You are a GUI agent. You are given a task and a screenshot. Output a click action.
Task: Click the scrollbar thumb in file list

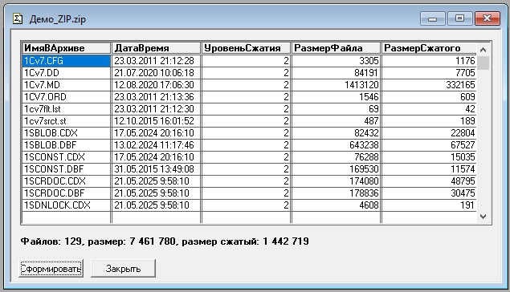tap(483, 63)
